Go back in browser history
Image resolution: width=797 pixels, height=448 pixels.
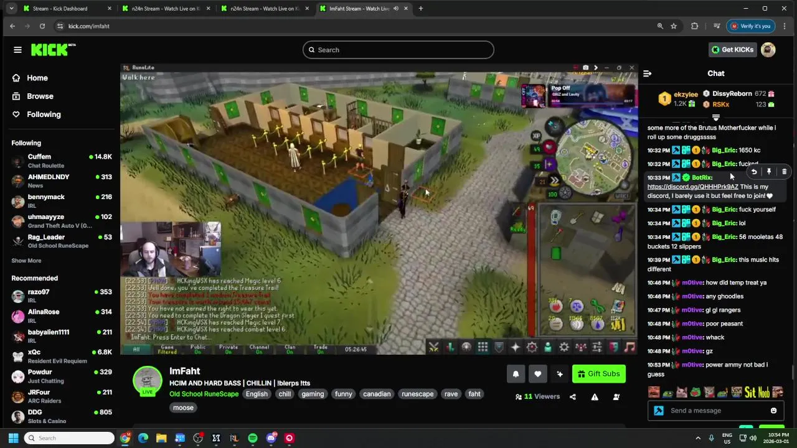point(12,26)
